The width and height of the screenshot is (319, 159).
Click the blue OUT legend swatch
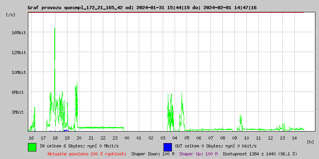[x=167, y=147]
